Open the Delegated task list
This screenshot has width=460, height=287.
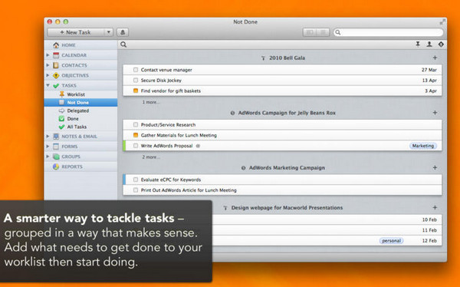[x=80, y=111]
